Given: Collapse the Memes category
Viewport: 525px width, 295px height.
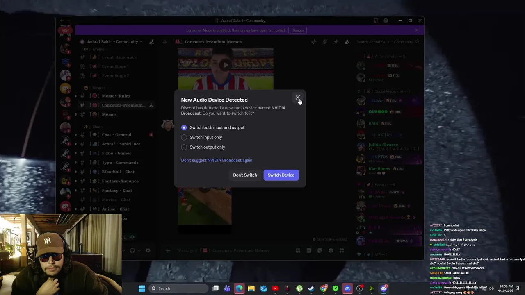Looking at the screenshot, I should pos(95,88).
